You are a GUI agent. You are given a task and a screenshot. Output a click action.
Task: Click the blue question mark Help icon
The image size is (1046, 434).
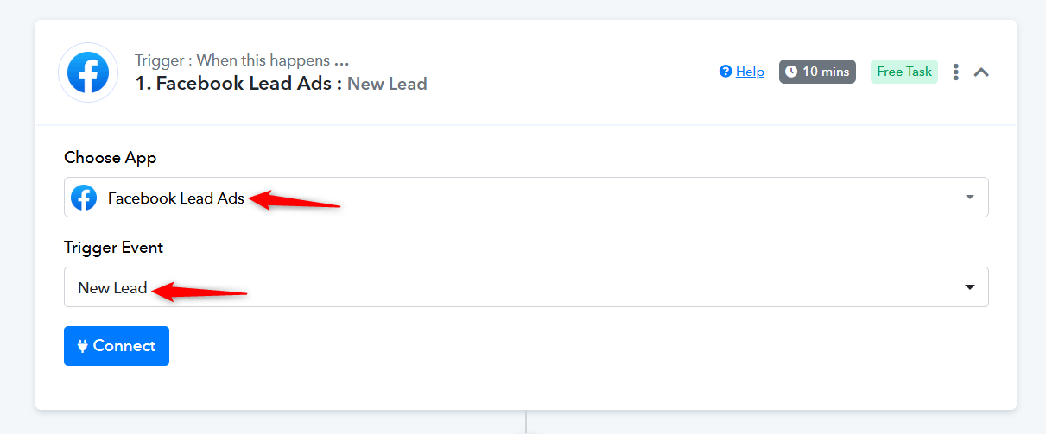coord(726,72)
